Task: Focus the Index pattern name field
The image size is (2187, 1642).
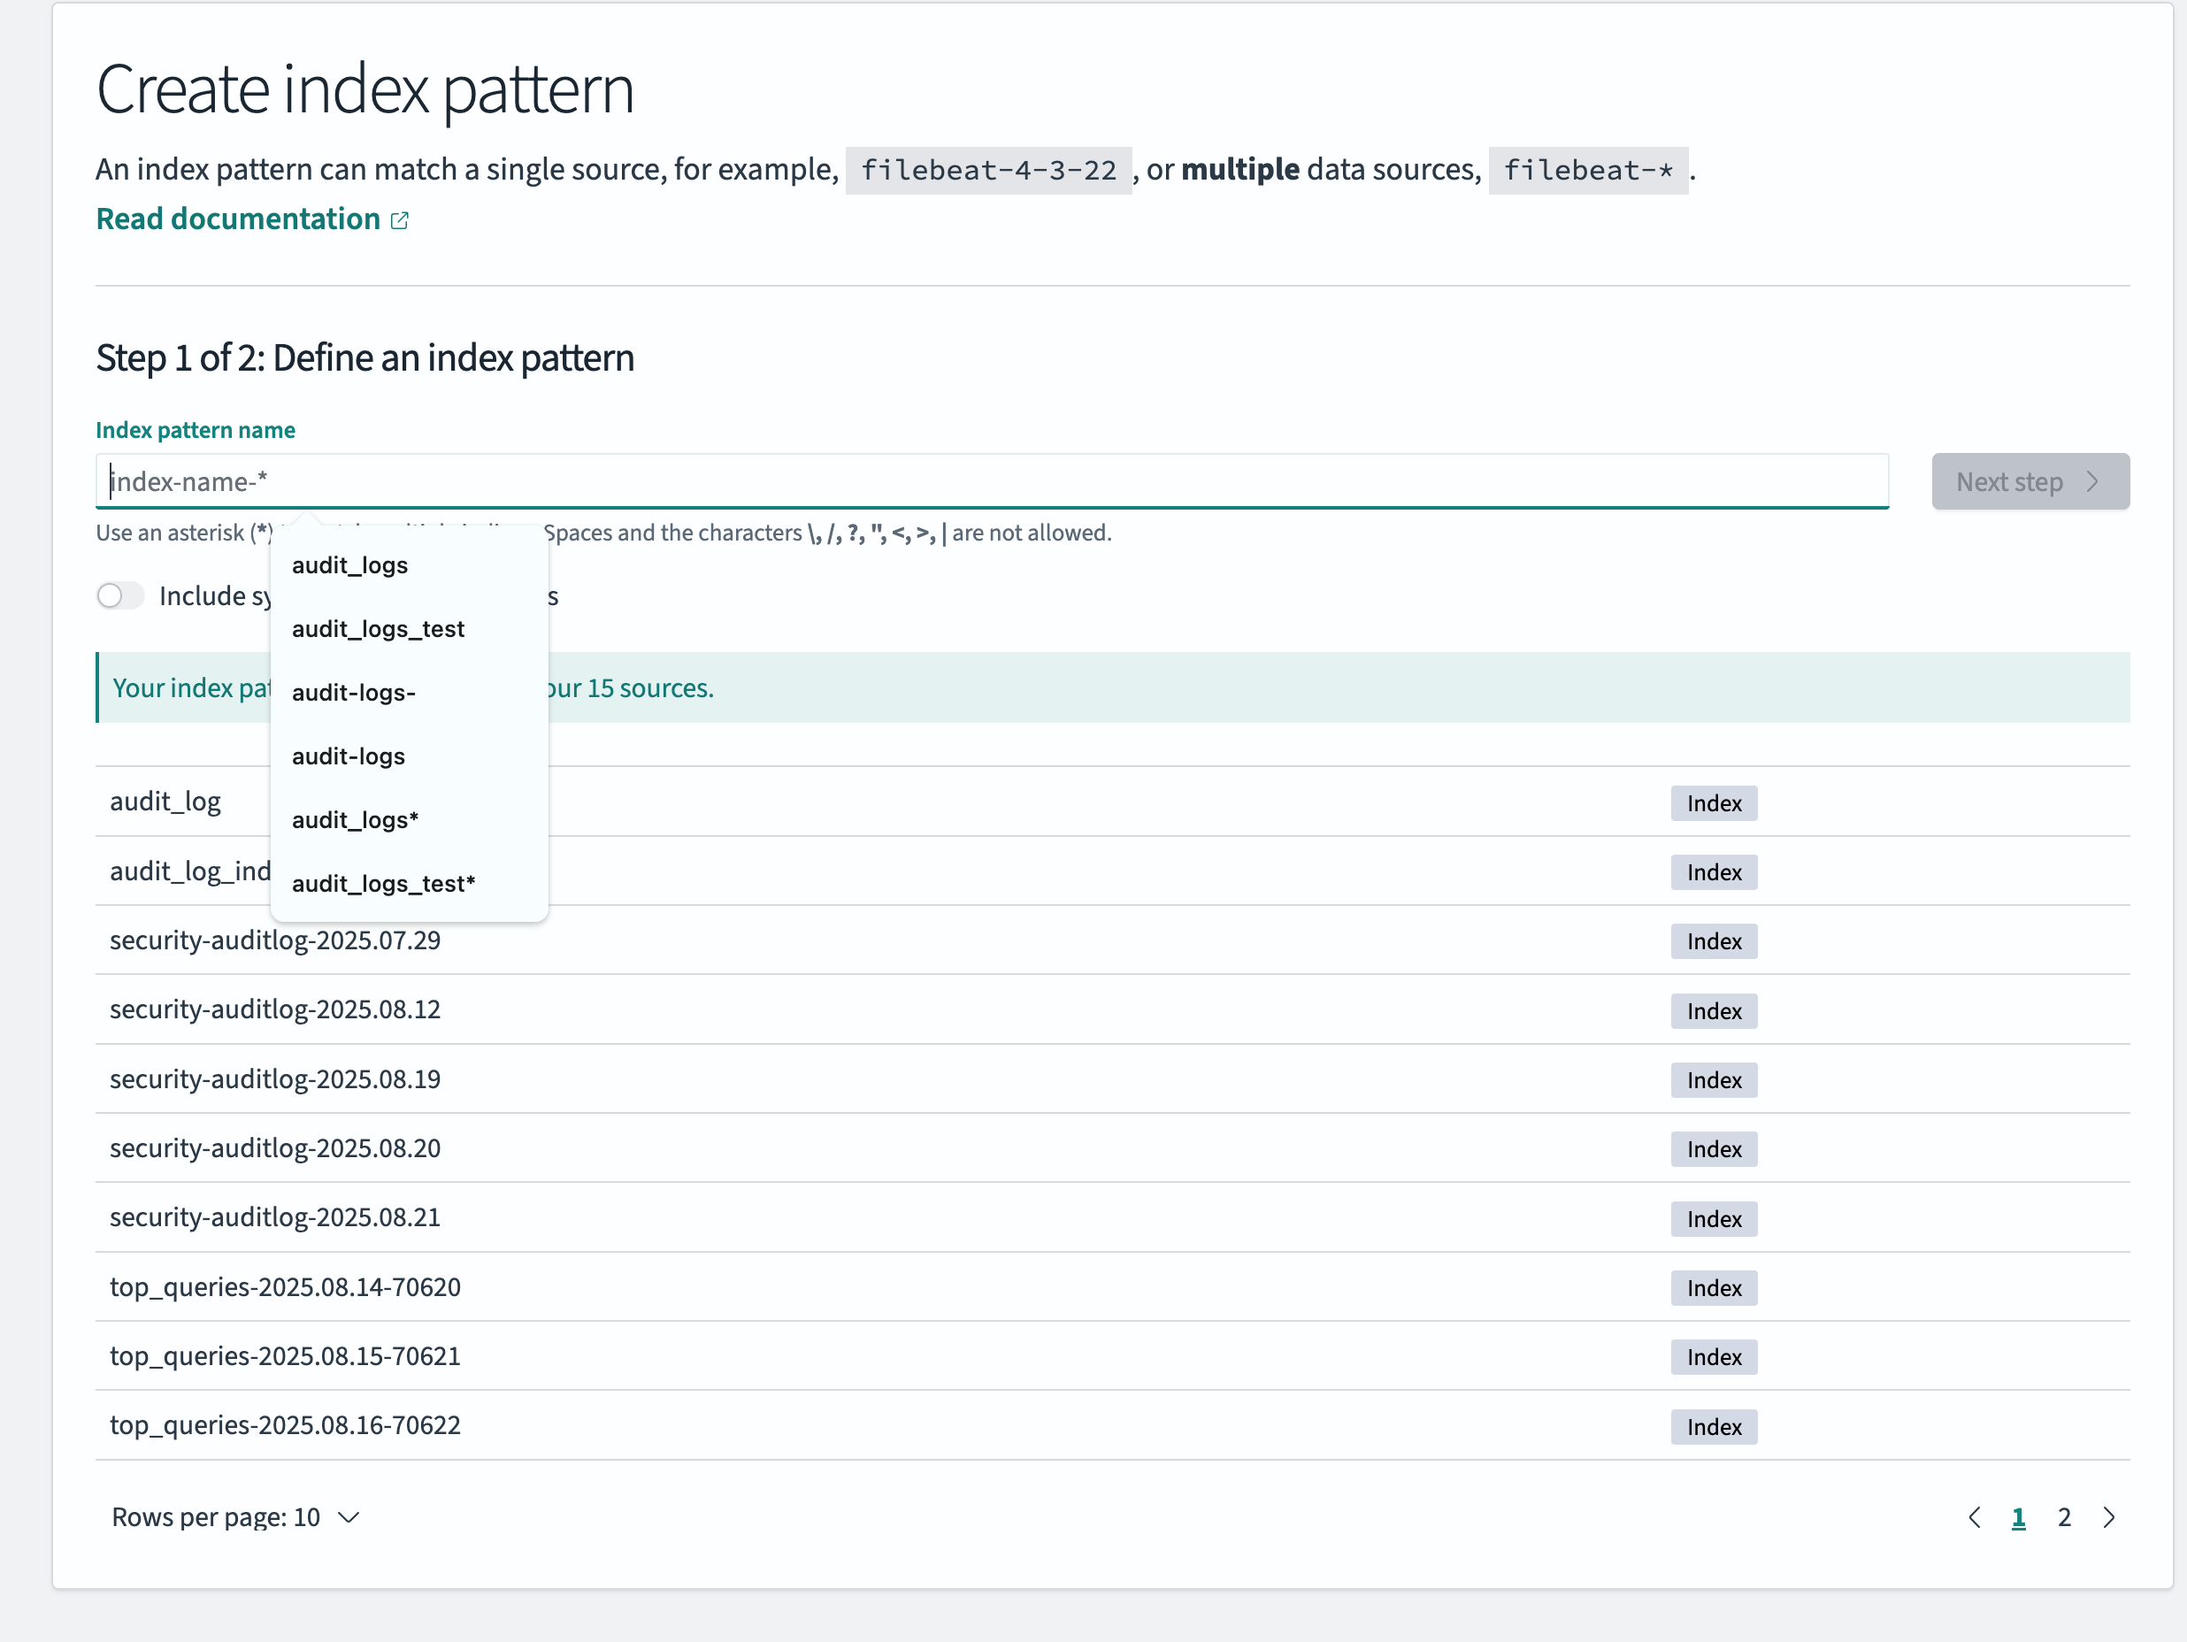Action: click(x=991, y=481)
